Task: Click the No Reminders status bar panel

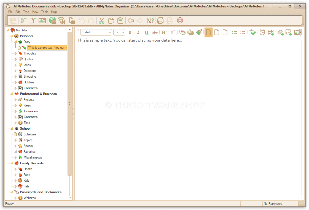Action: pyautogui.click(x=280, y=203)
